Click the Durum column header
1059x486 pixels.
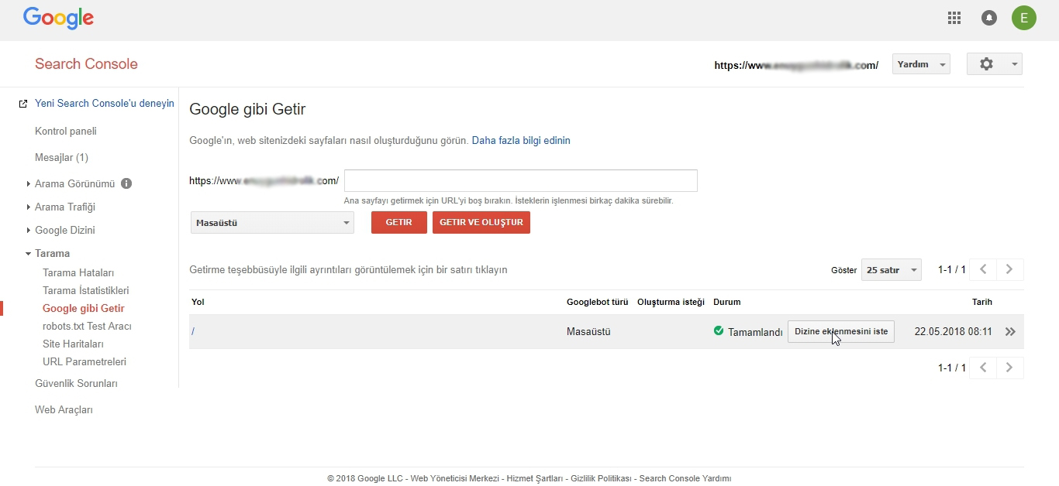click(x=727, y=302)
